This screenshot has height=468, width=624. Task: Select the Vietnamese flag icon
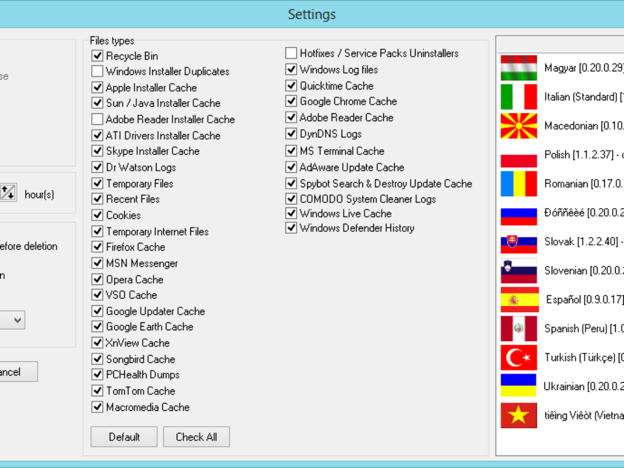519,415
